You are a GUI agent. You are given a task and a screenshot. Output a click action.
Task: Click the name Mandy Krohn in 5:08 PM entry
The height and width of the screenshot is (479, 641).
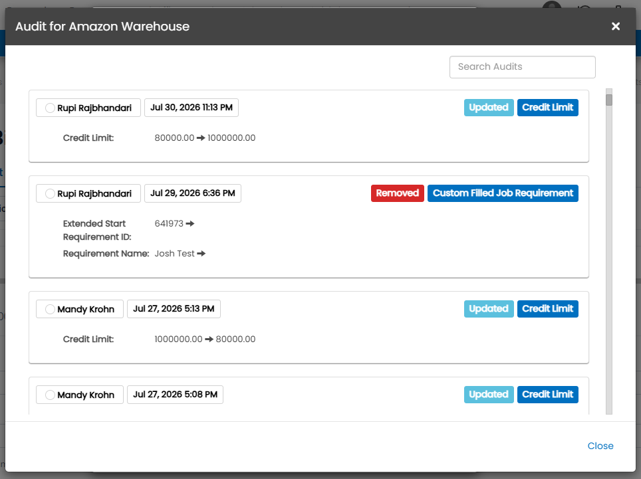pyautogui.click(x=86, y=395)
